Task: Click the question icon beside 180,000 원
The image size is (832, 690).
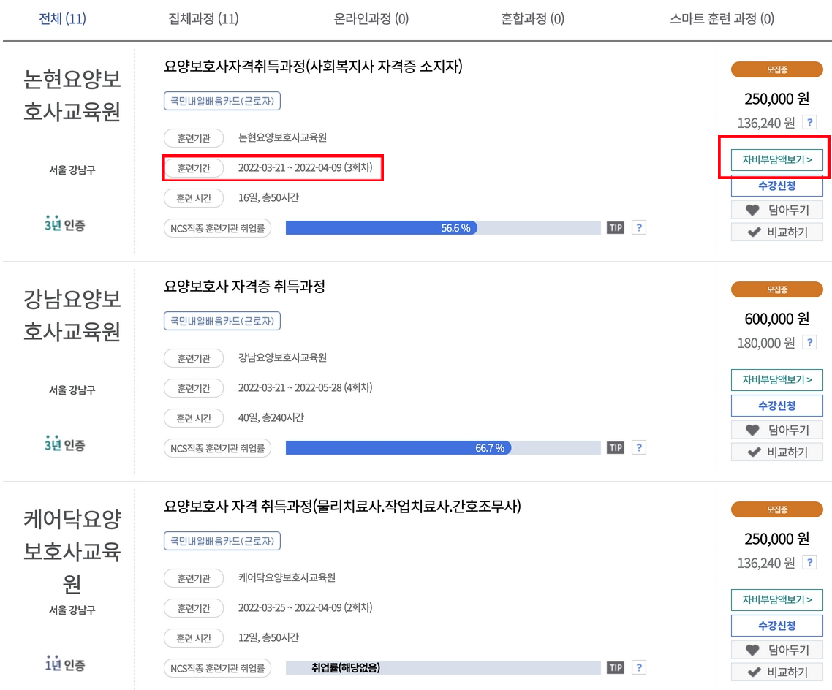Action: [x=808, y=341]
